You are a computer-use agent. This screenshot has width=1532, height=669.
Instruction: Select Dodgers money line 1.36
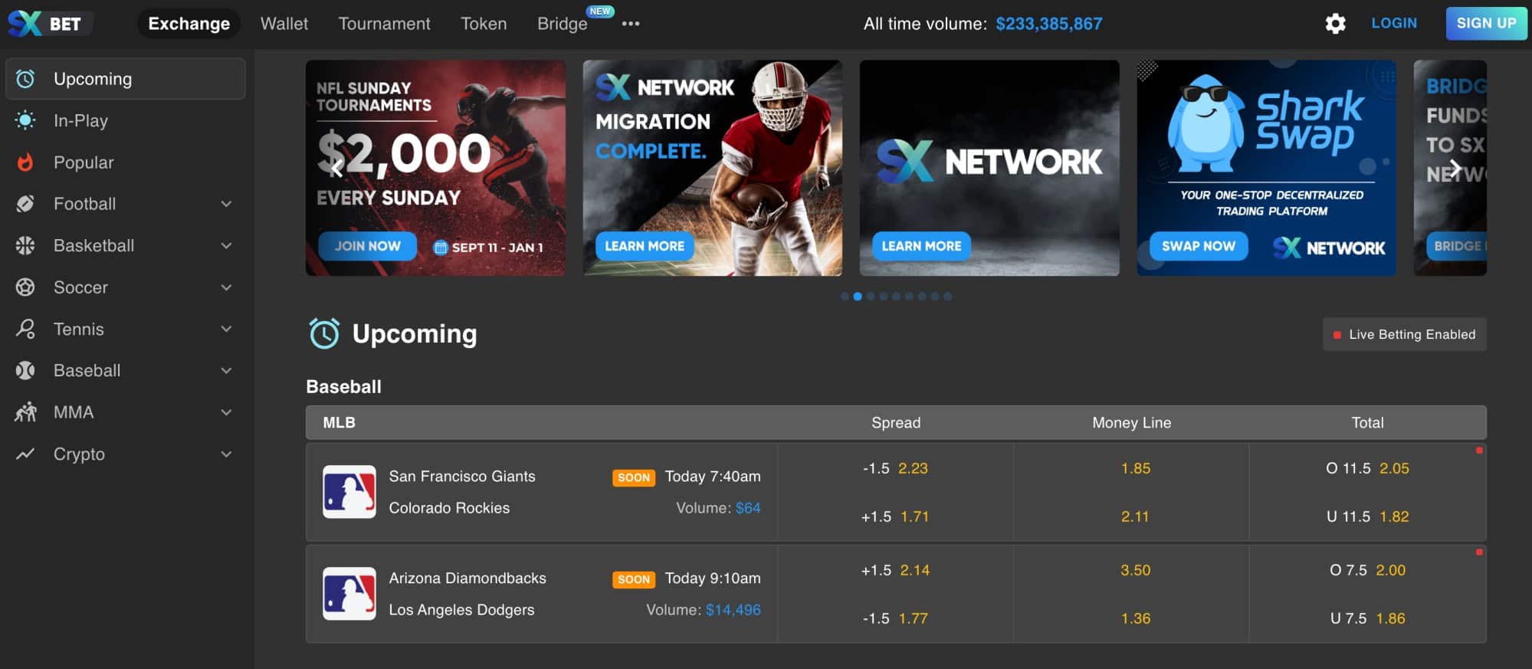1135,618
